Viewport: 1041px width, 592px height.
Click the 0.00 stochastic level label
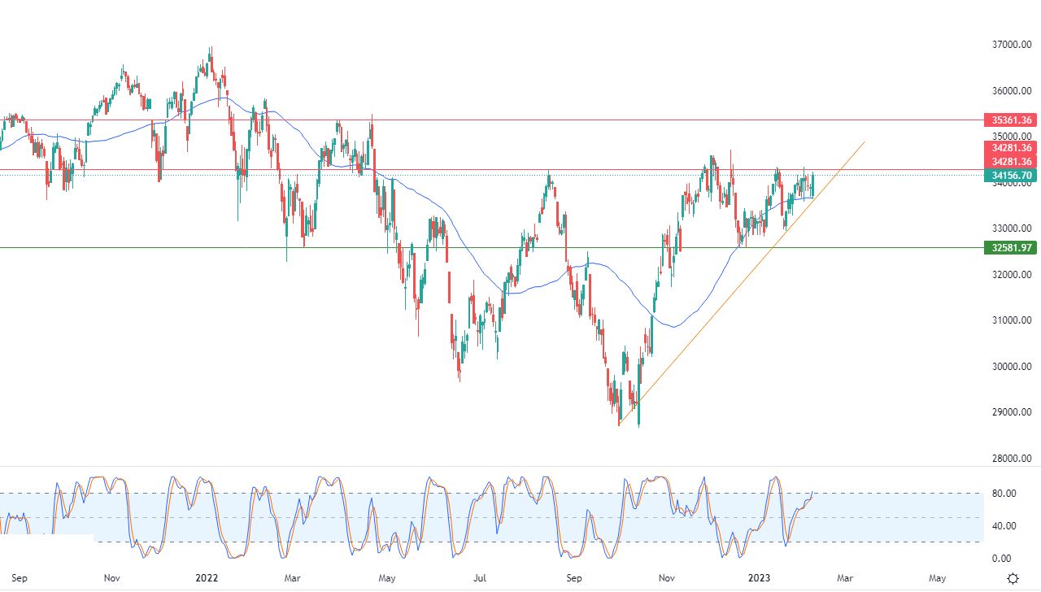pos(1001,559)
